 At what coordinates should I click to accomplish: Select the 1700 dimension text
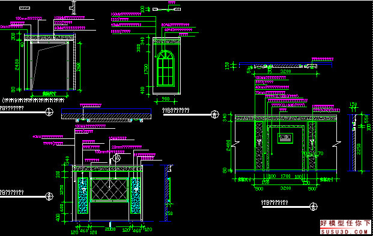285,176
